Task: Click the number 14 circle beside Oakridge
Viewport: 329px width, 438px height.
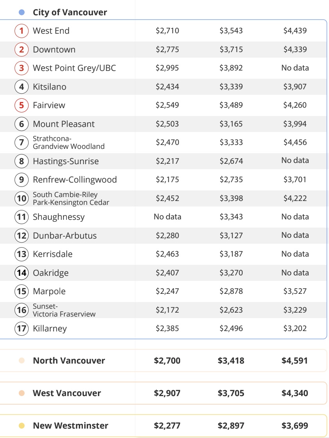Action: point(22,273)
